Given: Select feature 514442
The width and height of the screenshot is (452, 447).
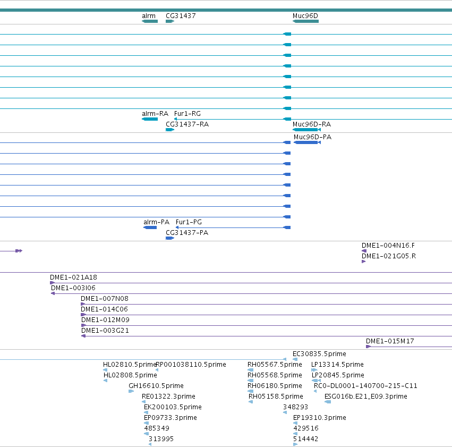Looking at the screenshot, I should tap(295, 444).
